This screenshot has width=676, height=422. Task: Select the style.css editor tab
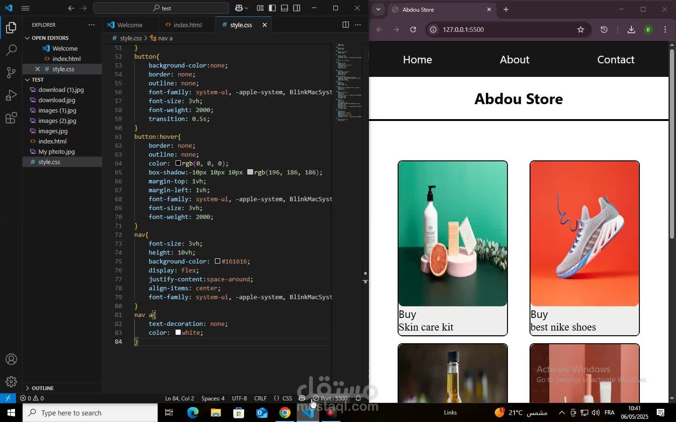pyautogui.click(x=241, y=25)
